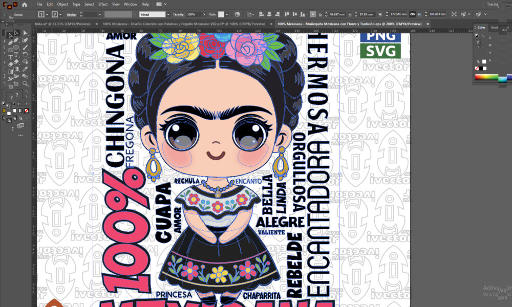Screen dimensions: 512x307
Task: Select the Gradient tool
Action: click(16, 69)
